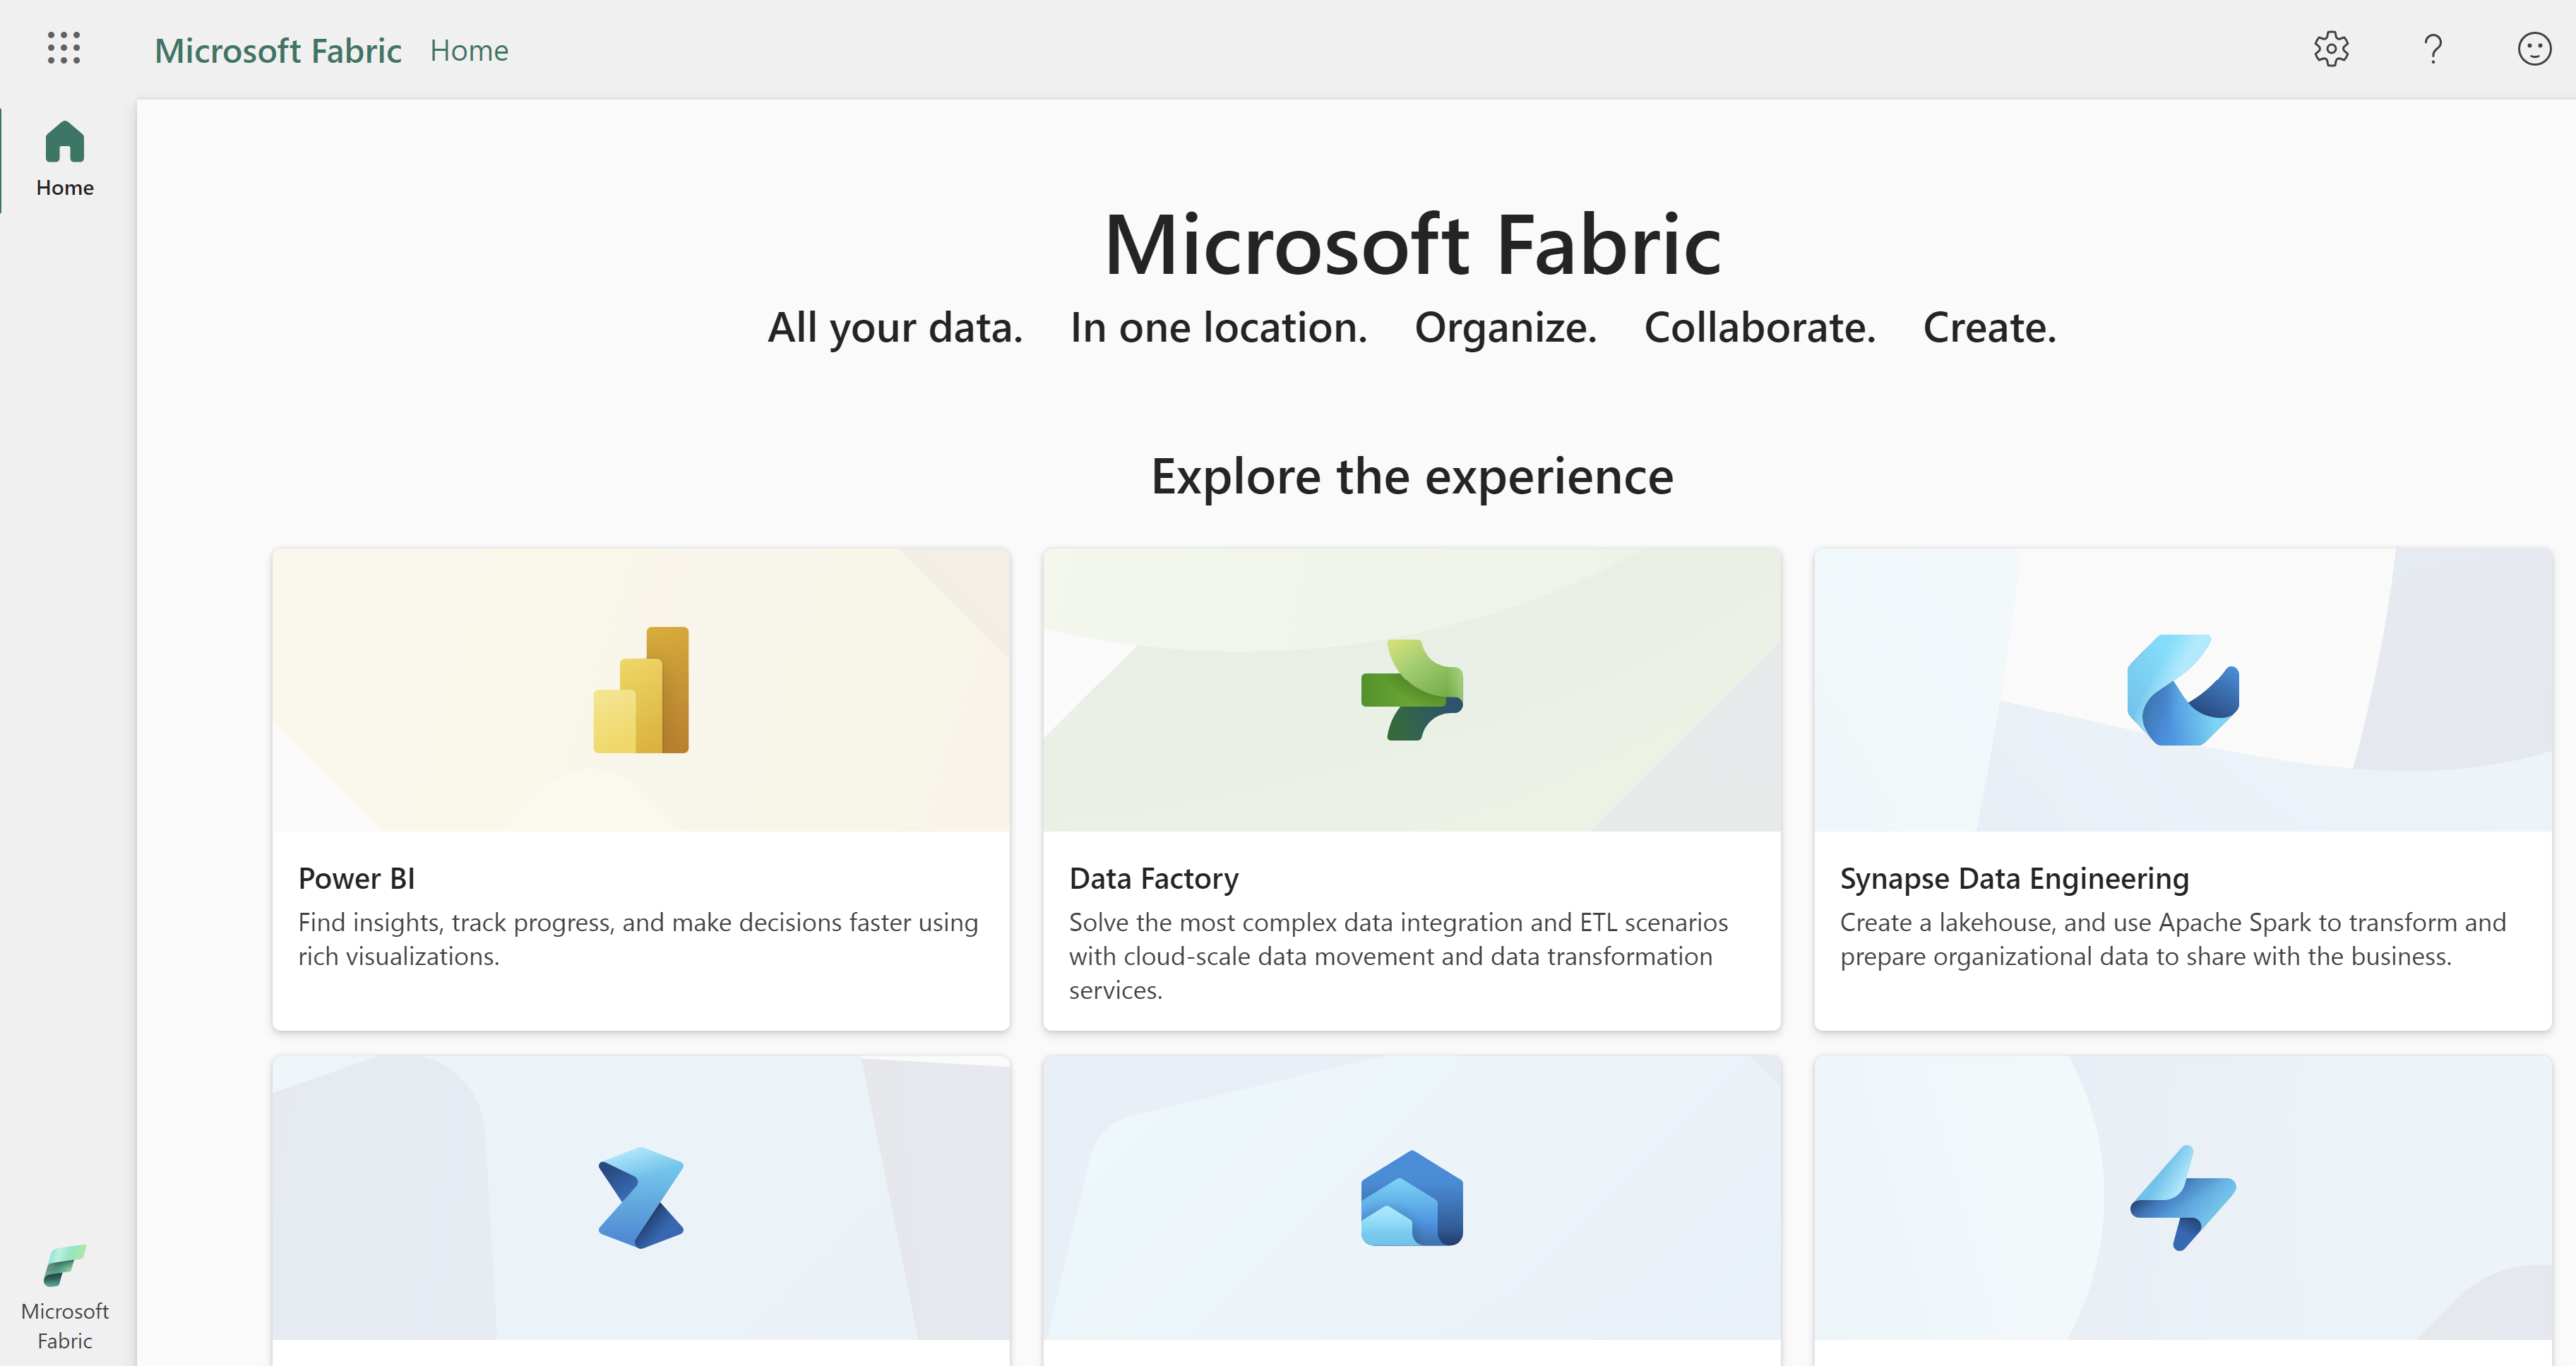Click the blue Data Science zigzag icon
The height and width of the screenshot is (1366, 2576).
641,1197
